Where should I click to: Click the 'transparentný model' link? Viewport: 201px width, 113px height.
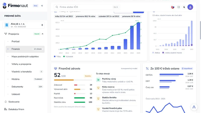tap(129, 69)
